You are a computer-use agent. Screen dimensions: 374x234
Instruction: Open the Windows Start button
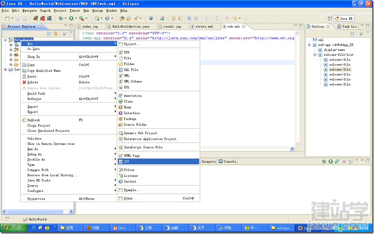[x=14, y=228]
